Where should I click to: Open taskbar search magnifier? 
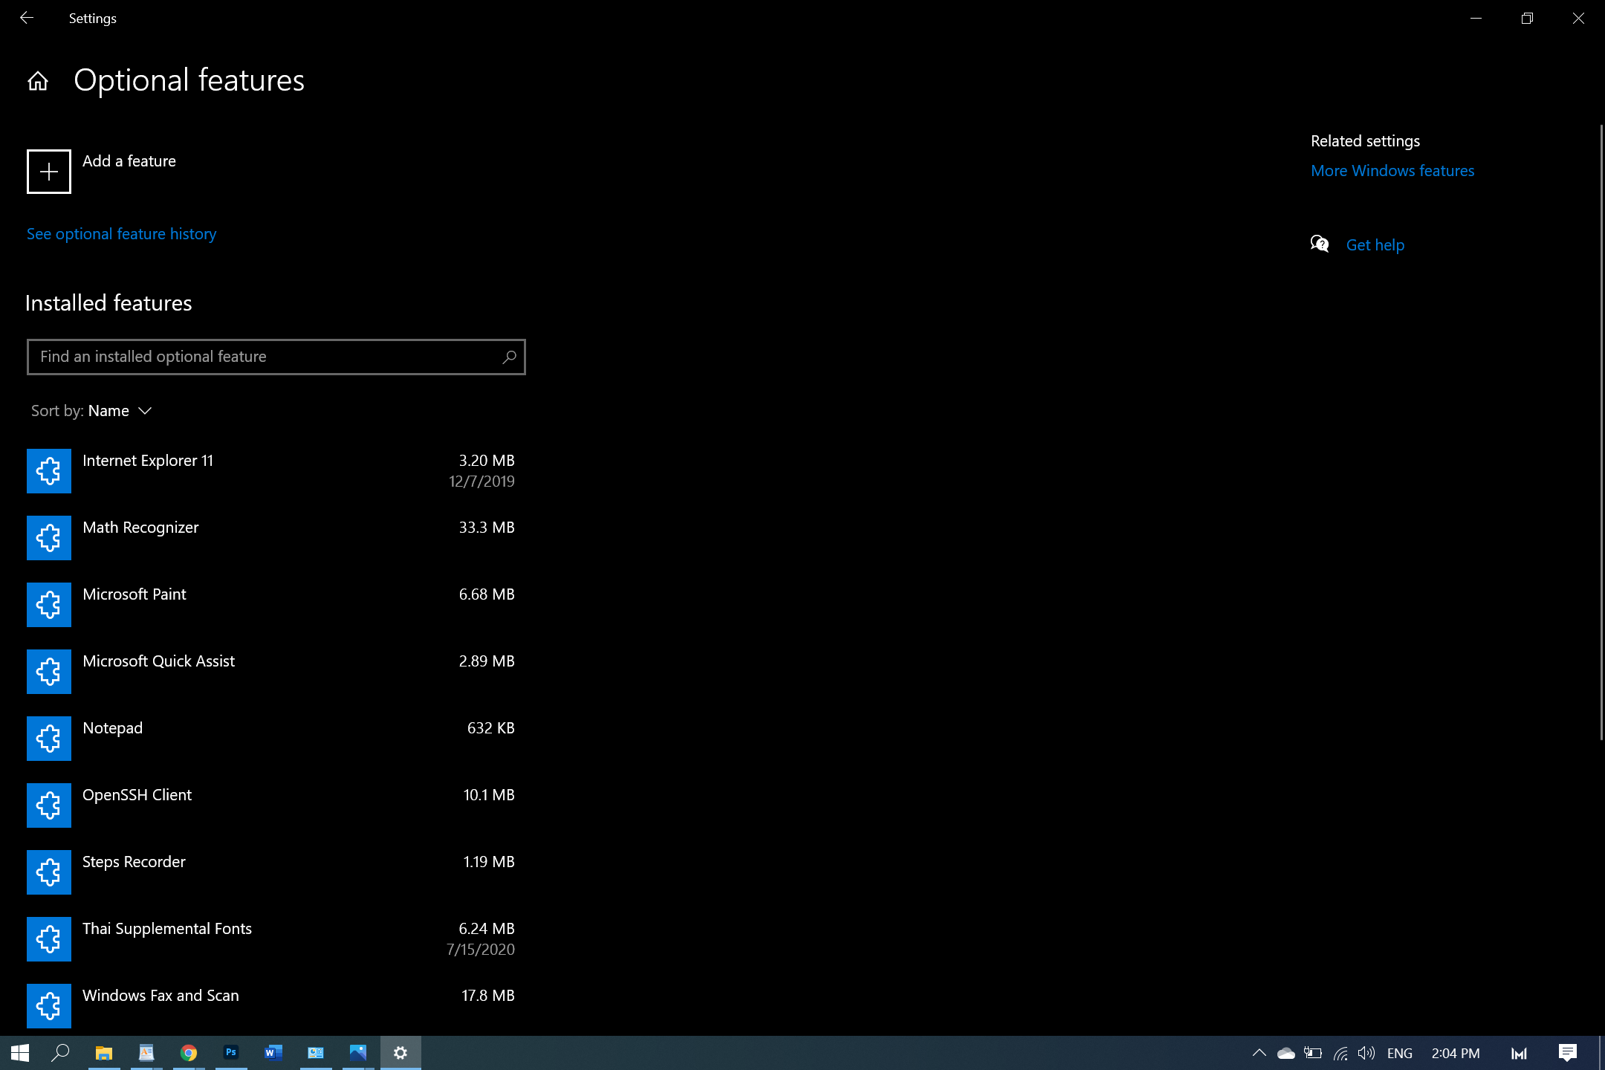pyautogui.click(x=60, y=1053)
